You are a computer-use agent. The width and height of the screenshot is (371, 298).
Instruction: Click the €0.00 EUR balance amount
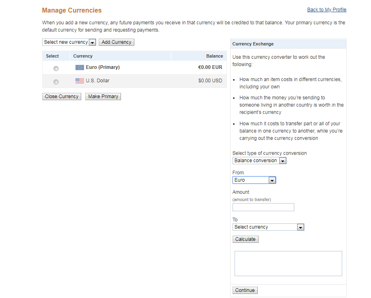tap(210, 67)
